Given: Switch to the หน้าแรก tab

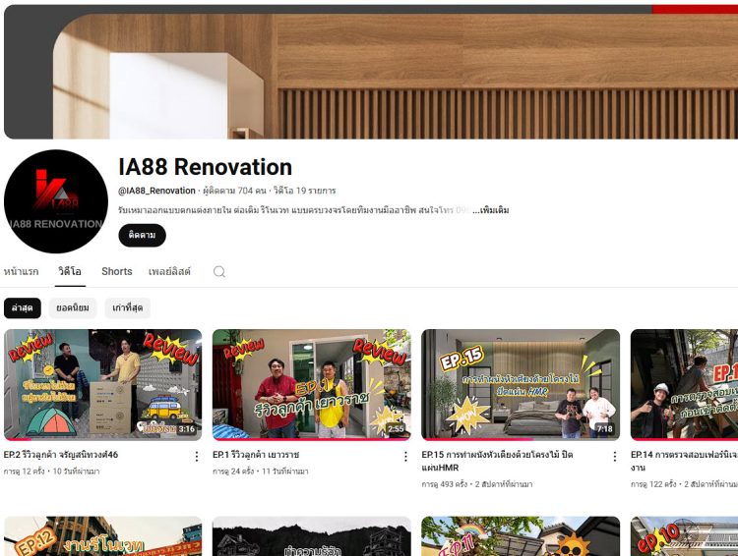Looking at the screenshot, I should (22, 272).
